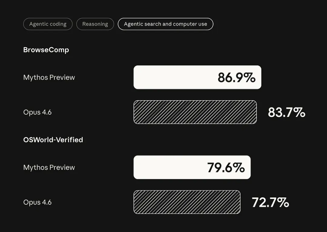Choose the lowest percentage score shown
Image resolution: width=327 pixels, height=232 pixels.
[x=270, y=202]
